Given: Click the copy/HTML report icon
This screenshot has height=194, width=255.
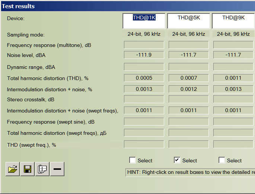Looking at the screenshot, I should 42,169.
